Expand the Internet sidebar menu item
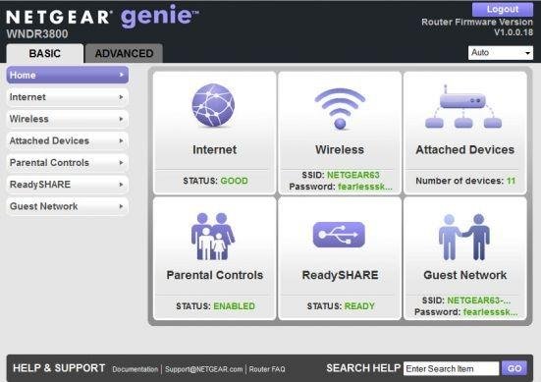Viewport: 541px width, 382px height. click(x=68, y=97)
